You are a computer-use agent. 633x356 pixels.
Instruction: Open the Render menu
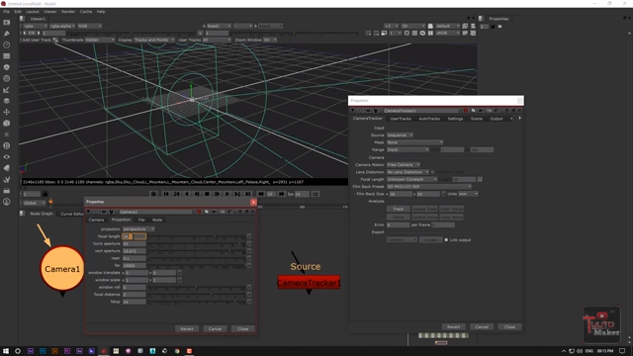click(x=68, y=12)
